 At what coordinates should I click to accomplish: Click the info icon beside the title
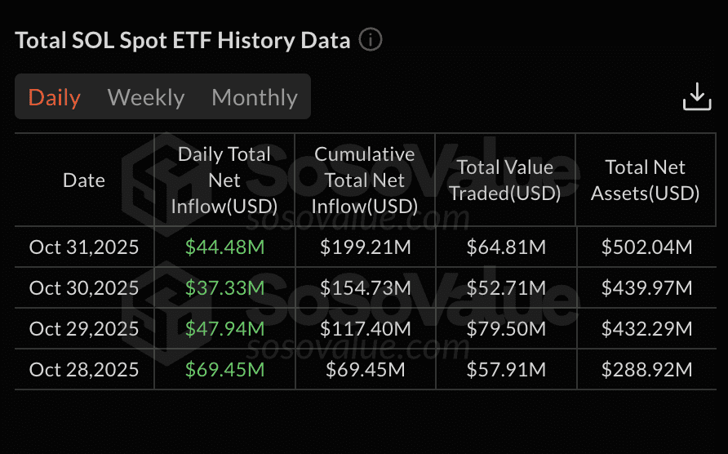pos(371,40)
